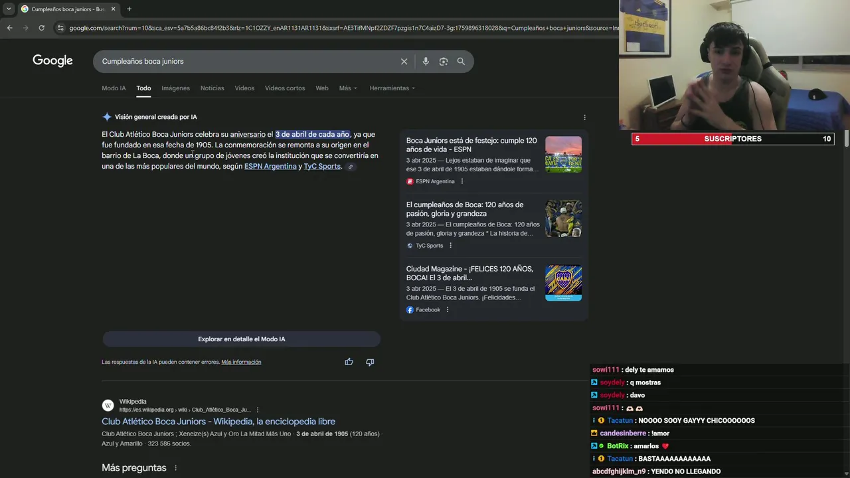
Task: Clear the search box with the X
Action: [x=404, y=61]
